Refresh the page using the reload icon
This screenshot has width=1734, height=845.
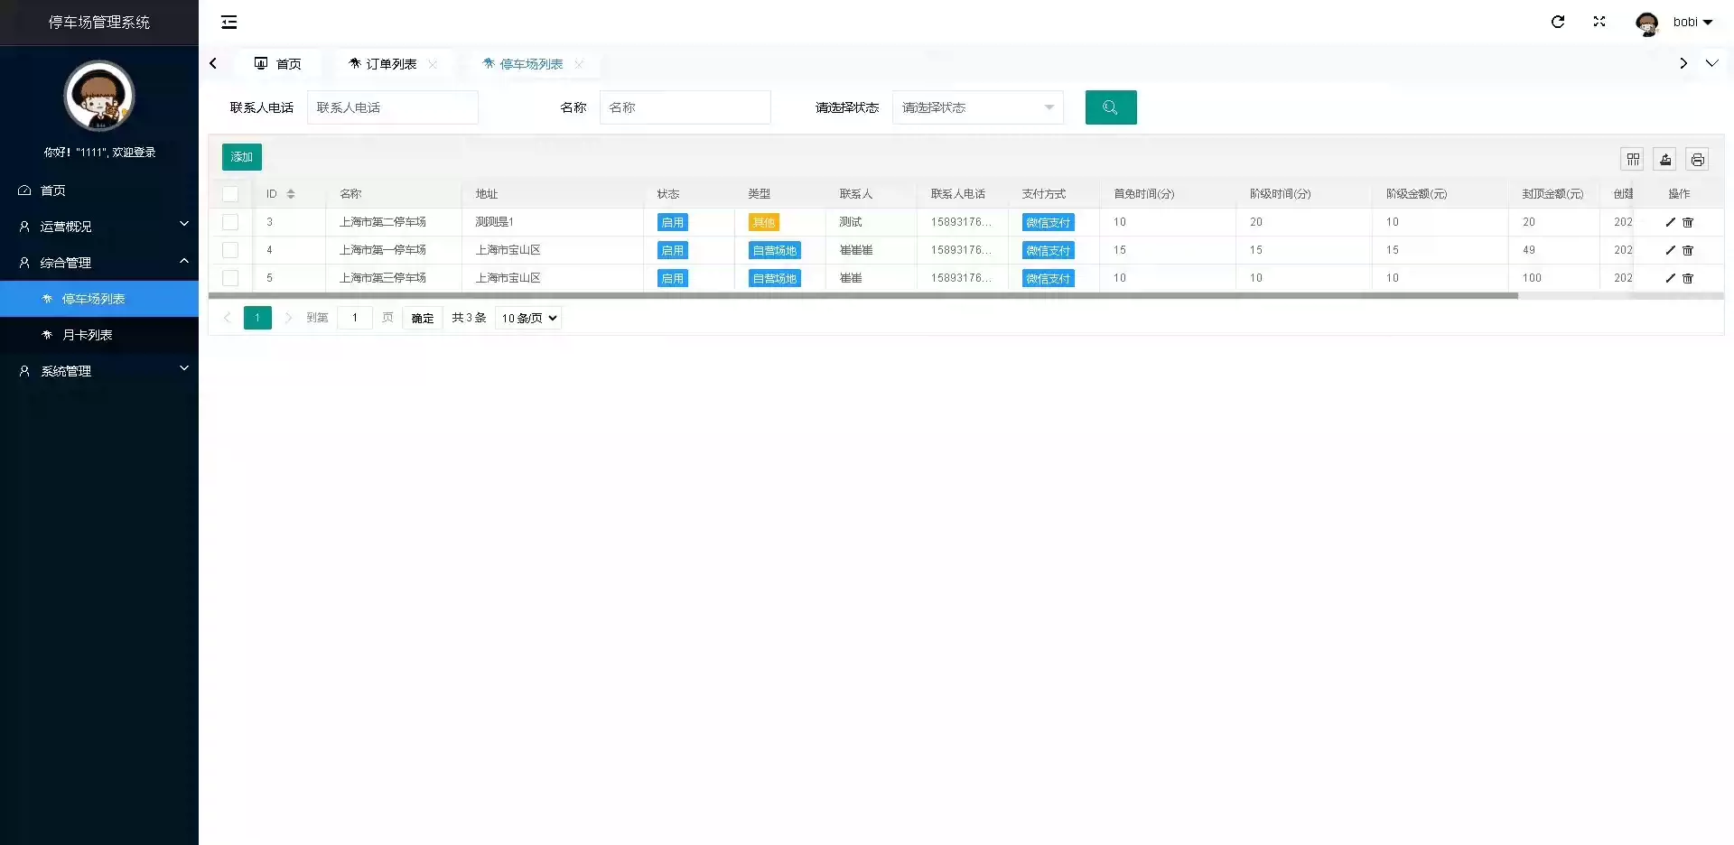1557,22
